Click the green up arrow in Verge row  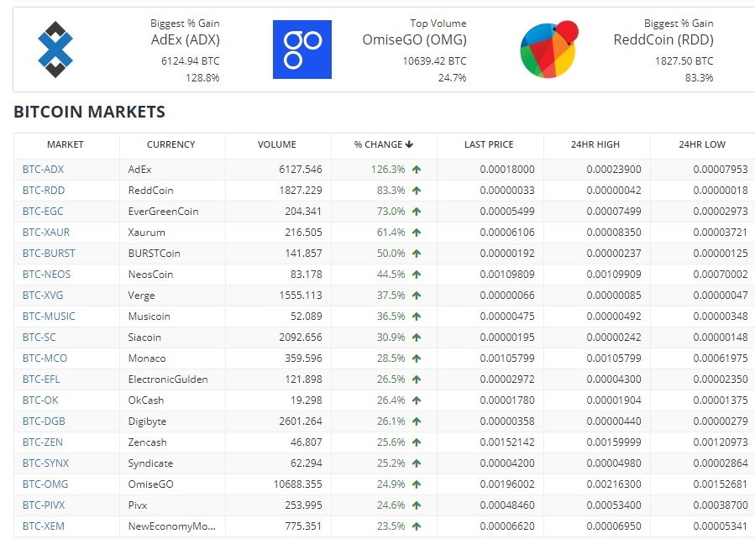click(417, 296)
